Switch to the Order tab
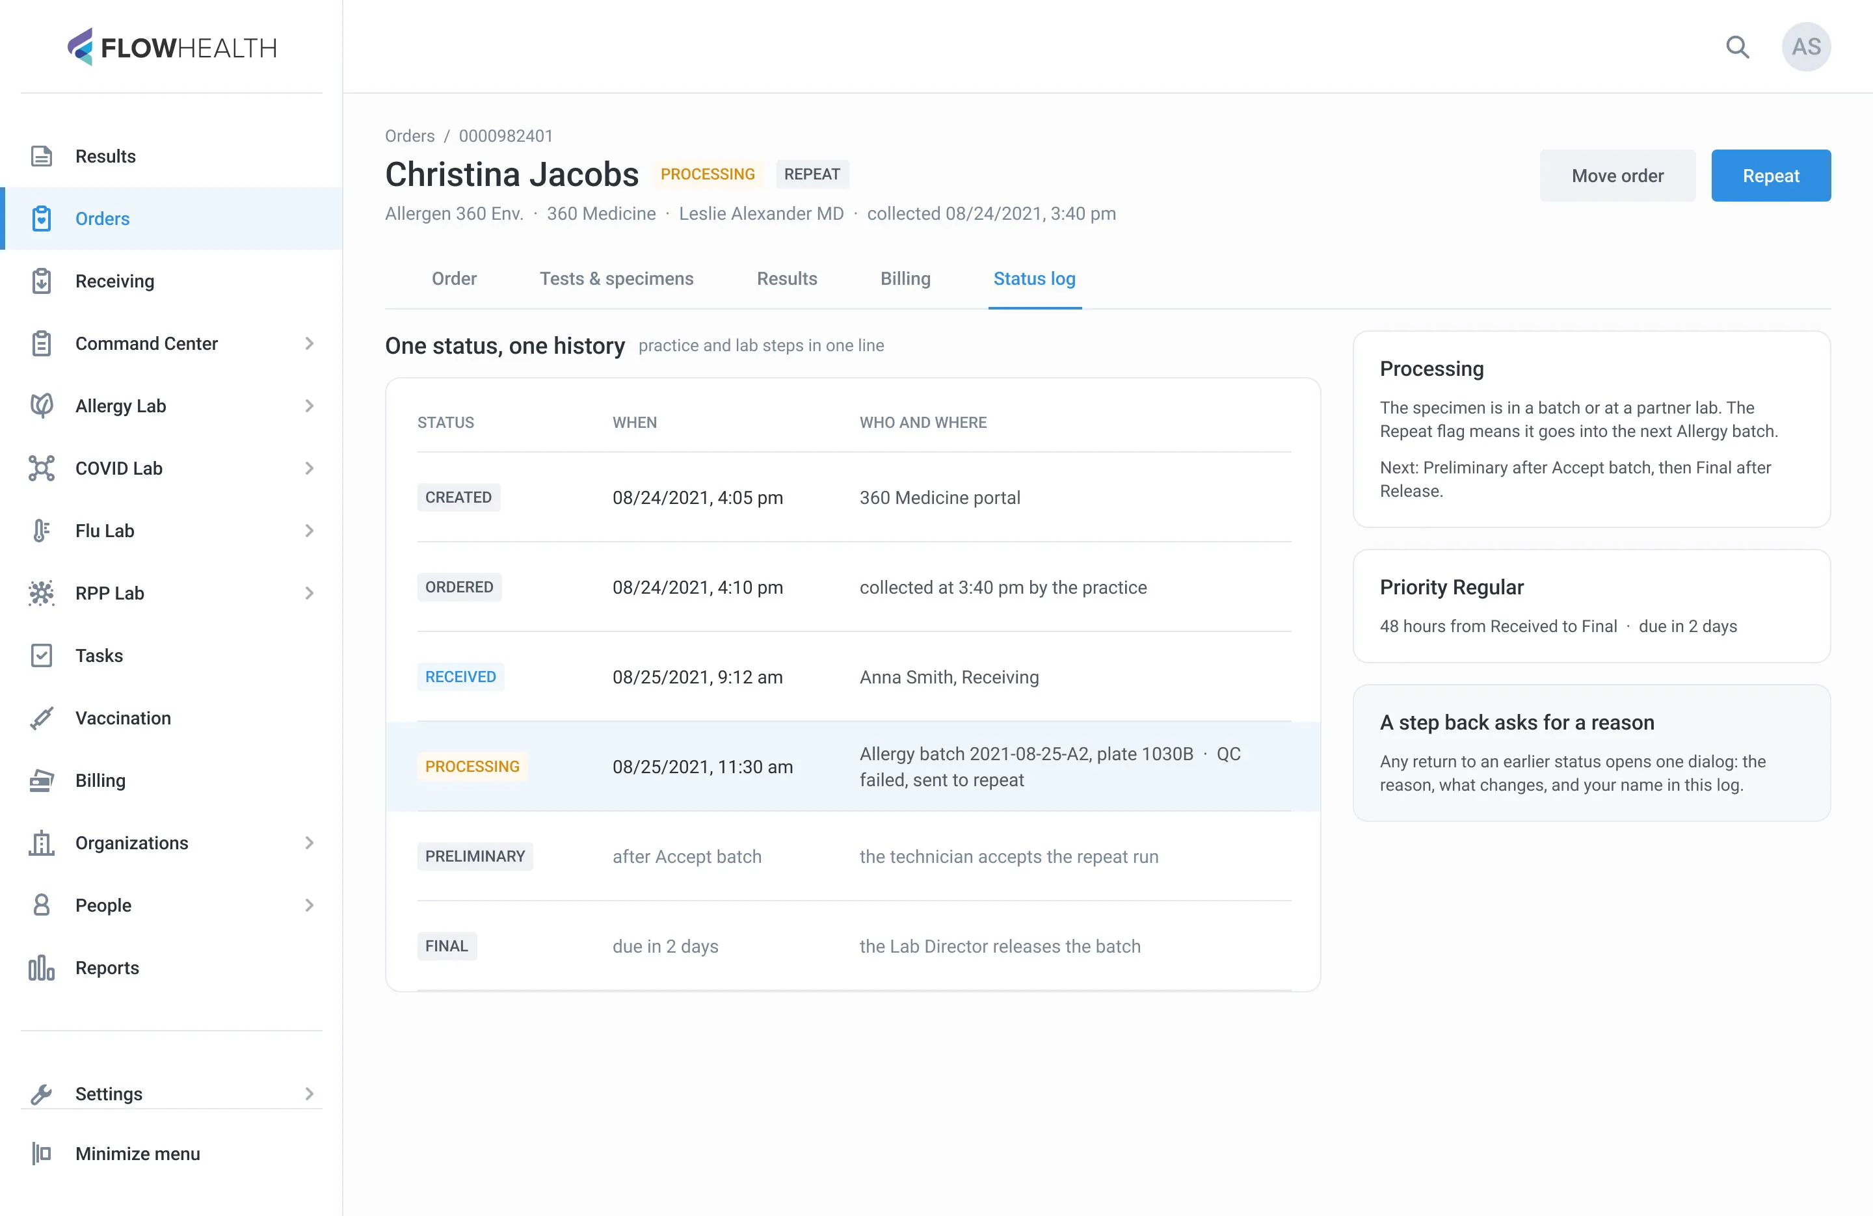The image size is (1873, 1216). pyautogui.click(x=454, y=278)
